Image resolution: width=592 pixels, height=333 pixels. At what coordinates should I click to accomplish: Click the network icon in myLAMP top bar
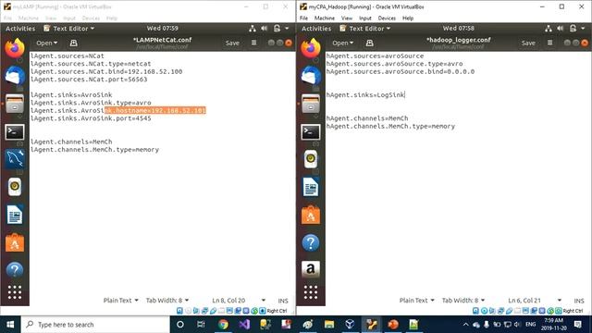pyautogui.click(x=253, y=29)
